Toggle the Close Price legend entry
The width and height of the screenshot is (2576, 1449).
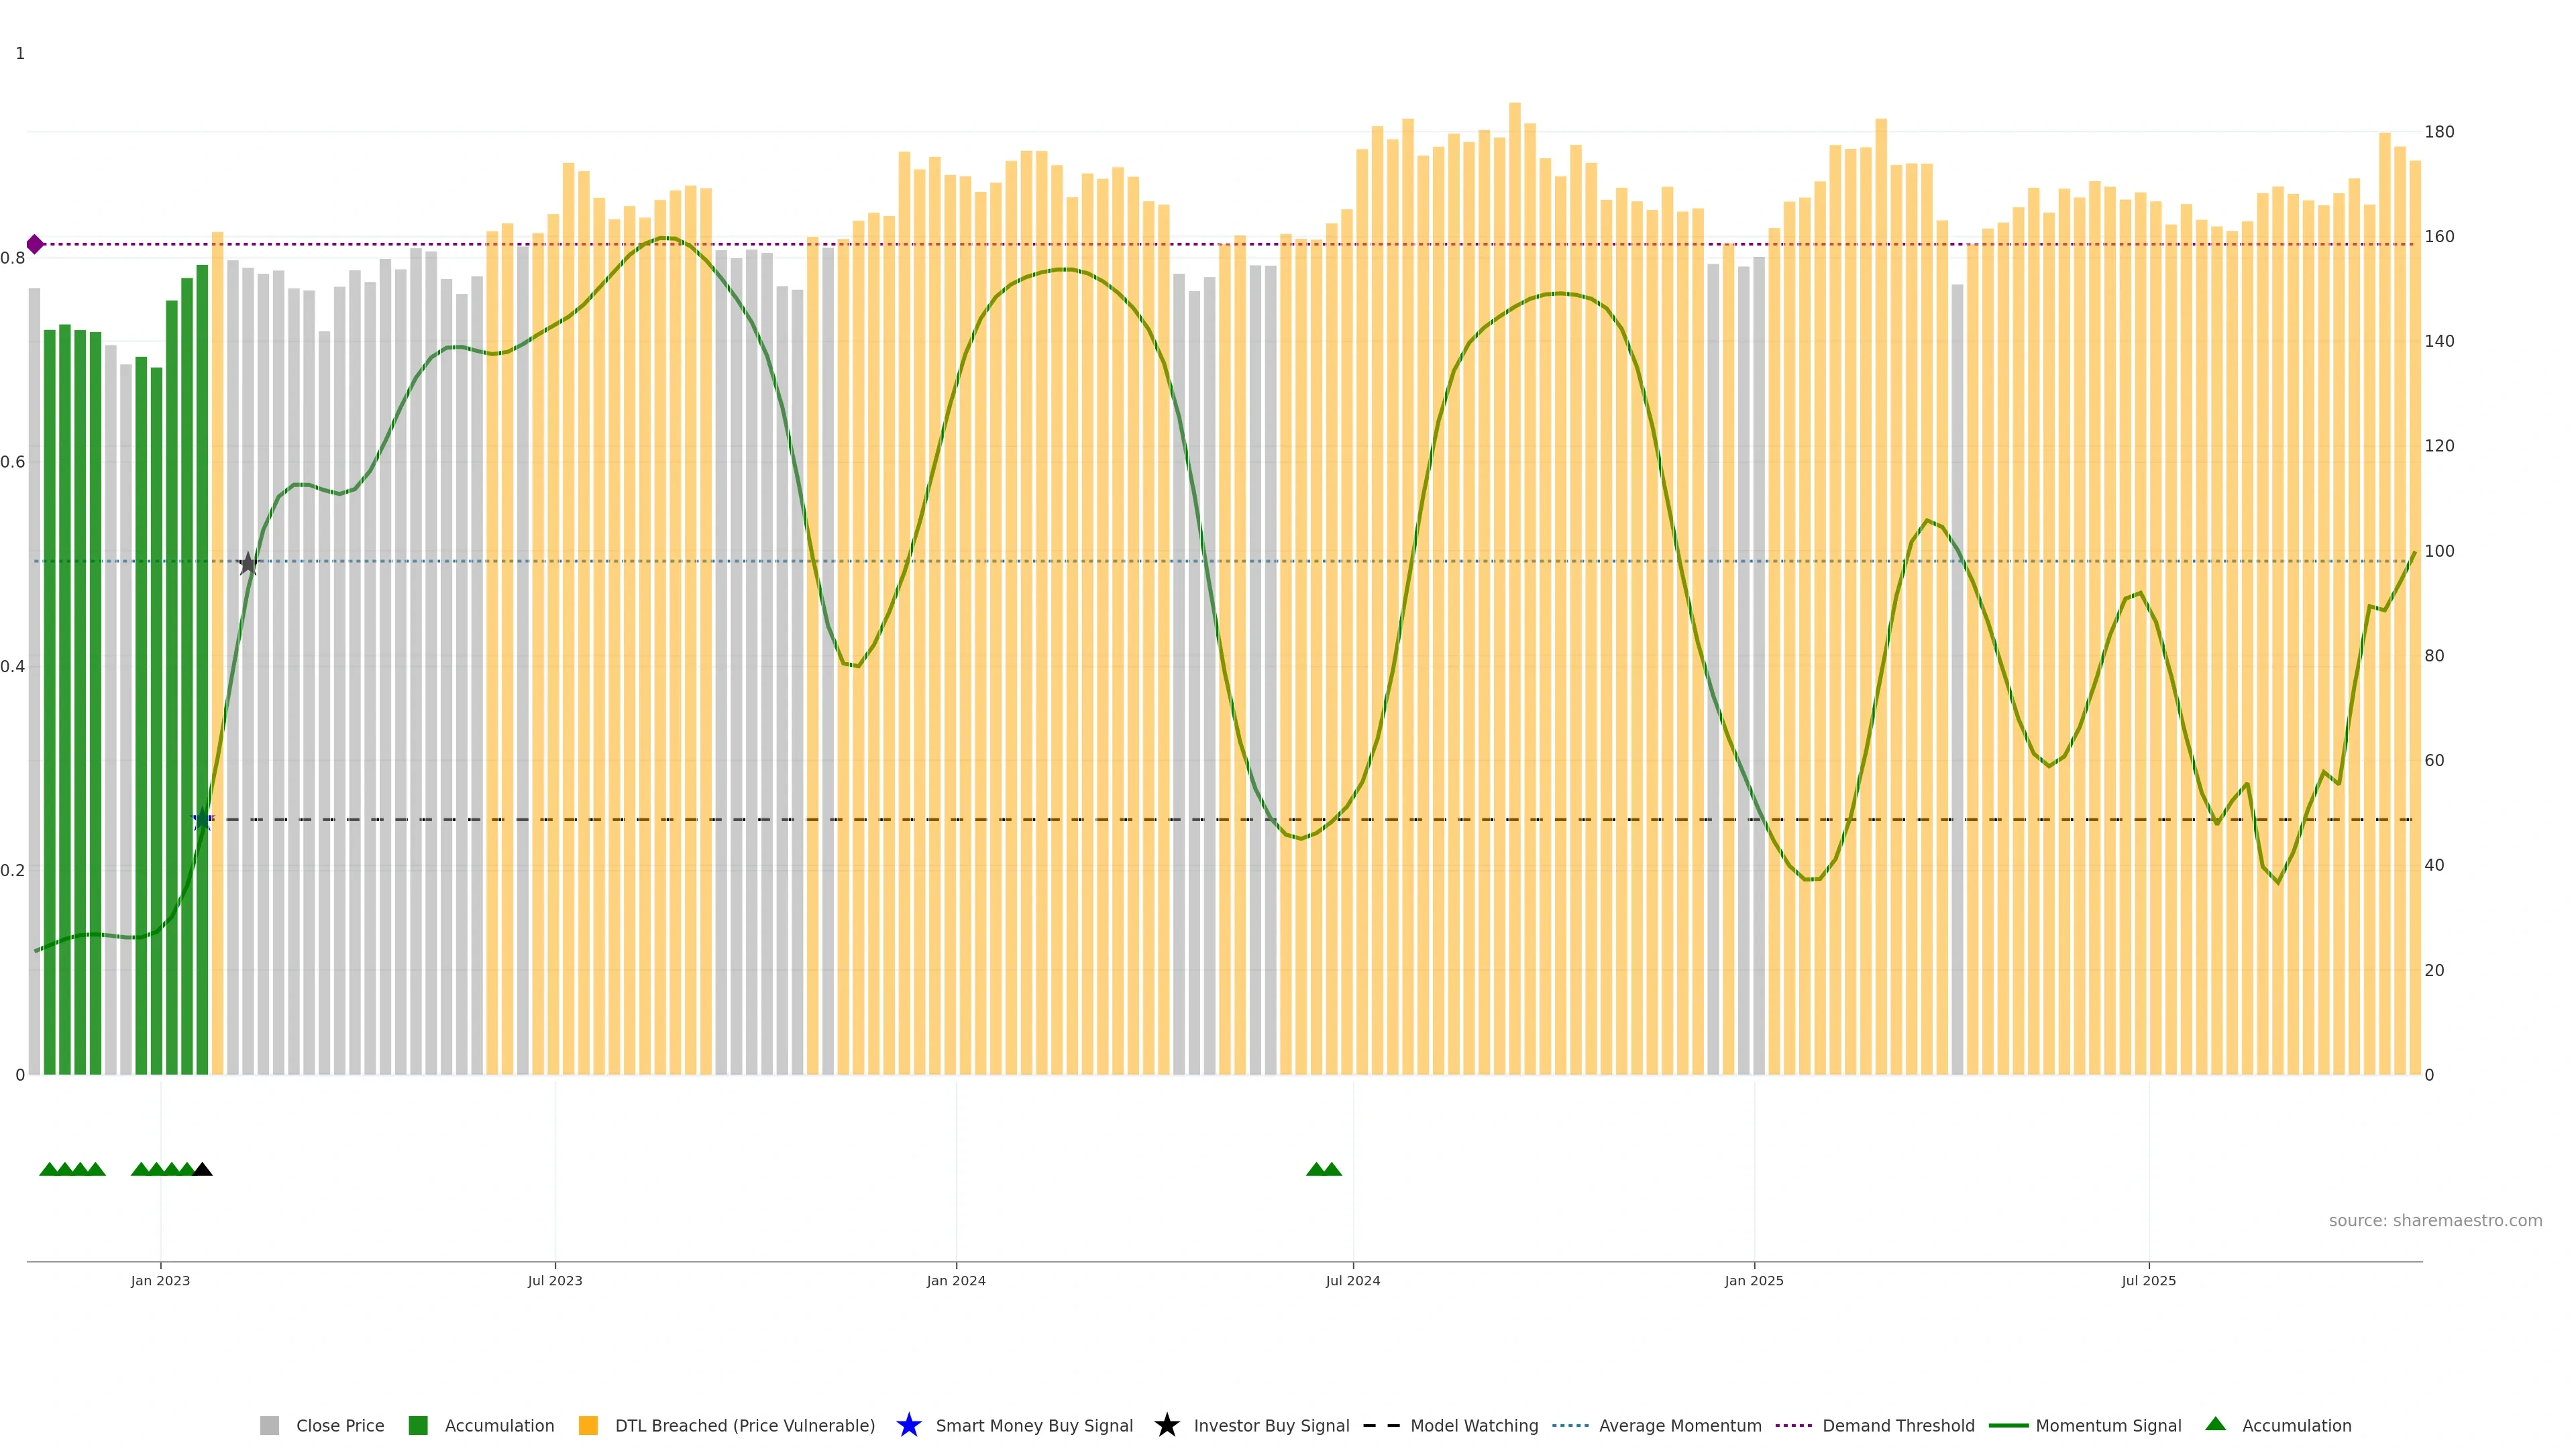[x=339, y=1426]
